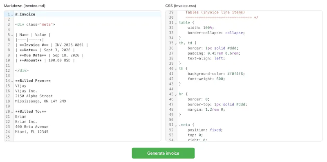The width and height of the screenshot is (327, 162).
Task: Collapse the th, td rule fold arrow on line 35
Action: pyautogui.click(x=176, y=44)
